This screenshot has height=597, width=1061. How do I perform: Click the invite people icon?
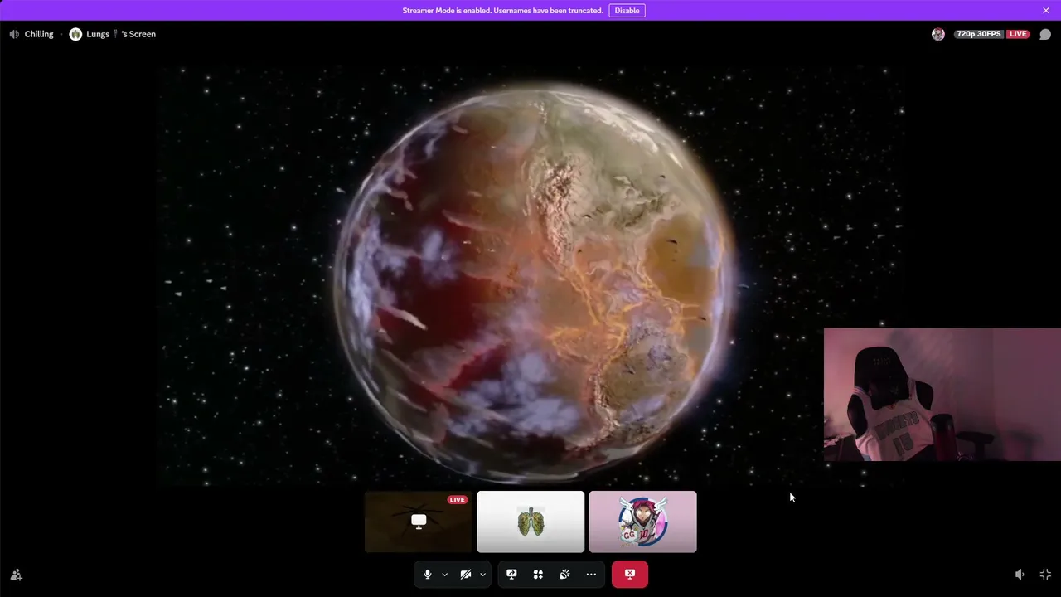(16, 575)
